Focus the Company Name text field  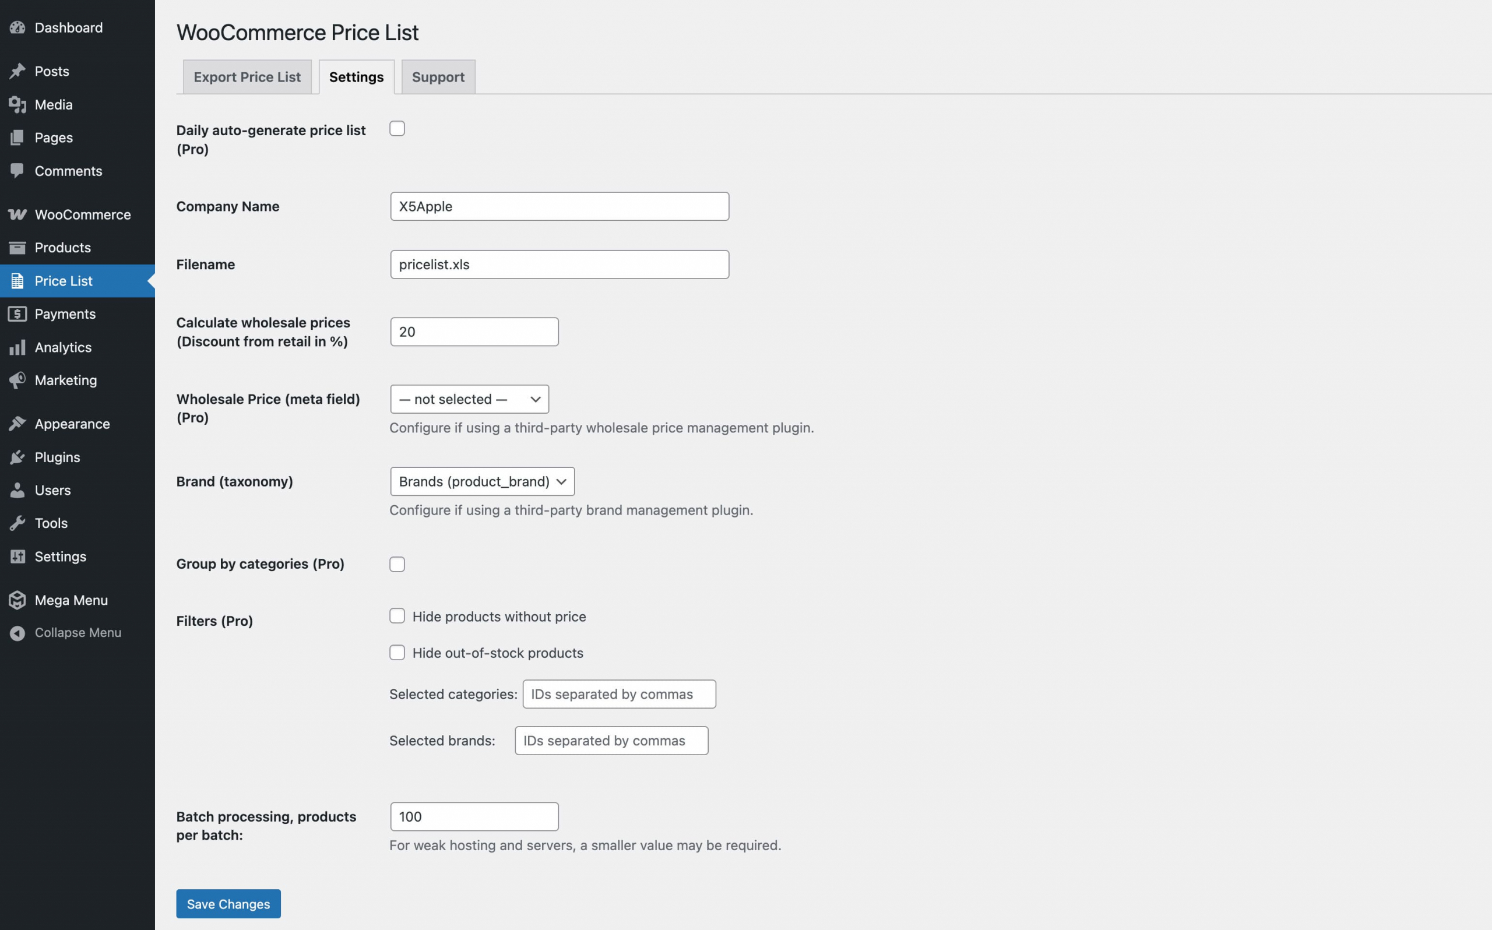click(559, 207)
